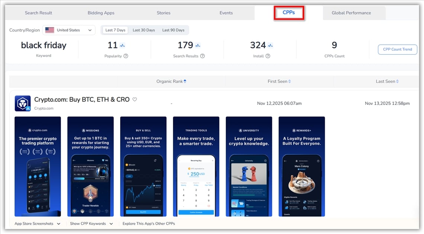Switch to Last 90 Days range
Viewport: 424px width, 234px height.
173,30
